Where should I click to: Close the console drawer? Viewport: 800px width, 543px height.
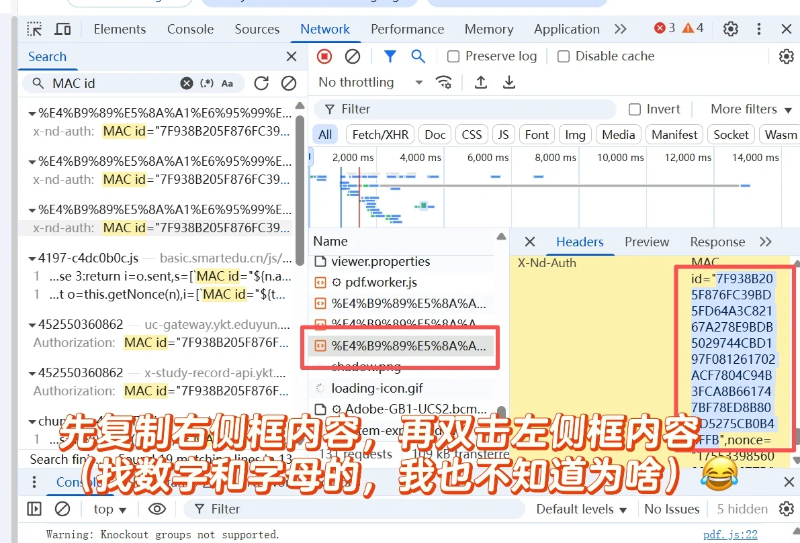[789, 482]
